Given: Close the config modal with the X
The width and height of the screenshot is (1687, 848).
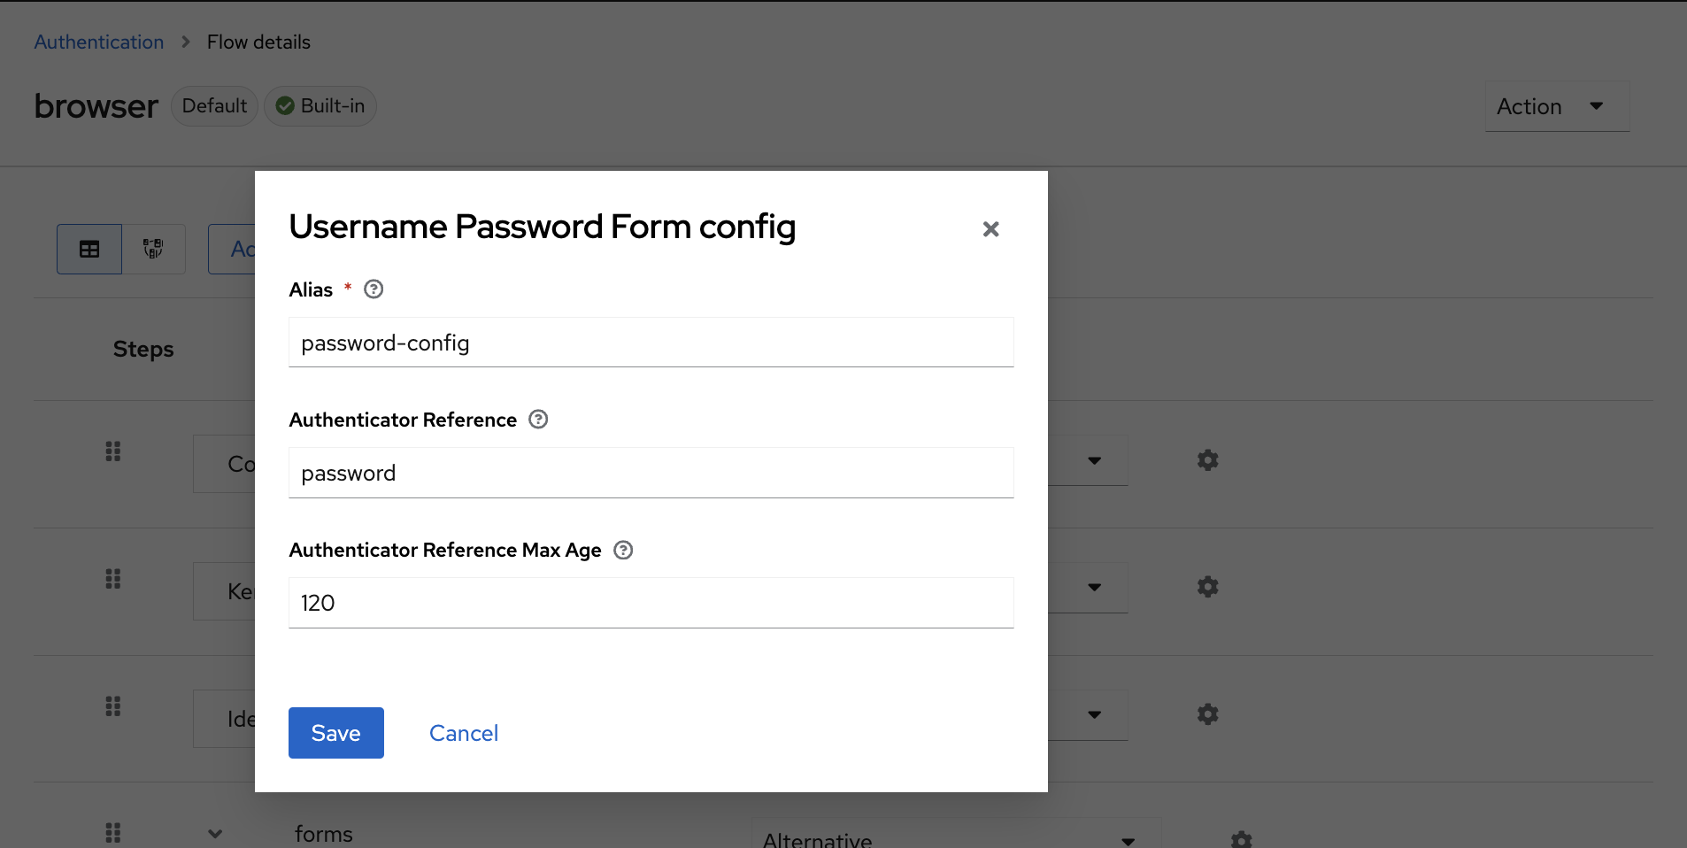Looking at the screenshot, I should (x=990, y=228).
